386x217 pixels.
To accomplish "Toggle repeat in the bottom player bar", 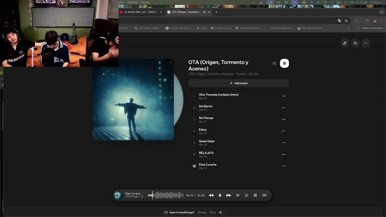I will tap(246, 195).
